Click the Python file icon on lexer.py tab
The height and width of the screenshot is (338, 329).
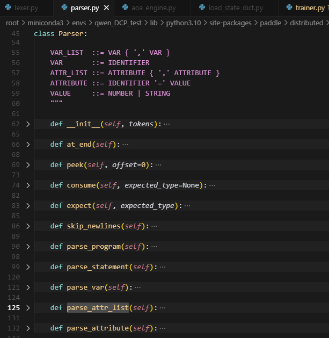point(8,8)
